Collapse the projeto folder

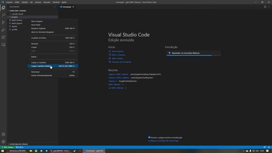click(x=14, y=17)
